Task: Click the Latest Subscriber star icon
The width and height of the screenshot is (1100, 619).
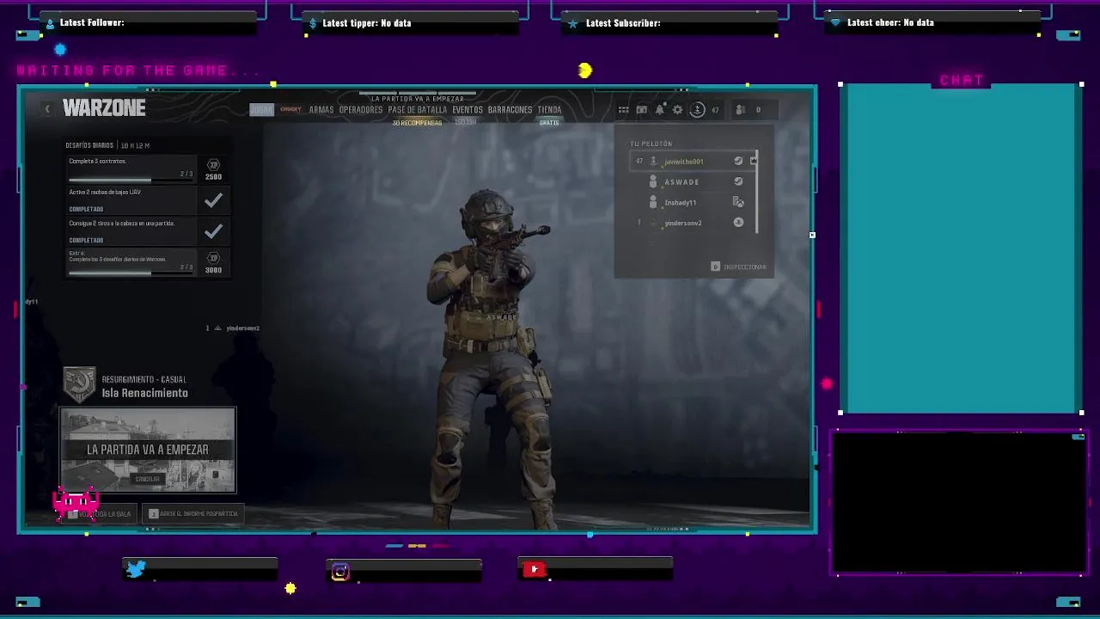Action: click(x=573, y=24)
